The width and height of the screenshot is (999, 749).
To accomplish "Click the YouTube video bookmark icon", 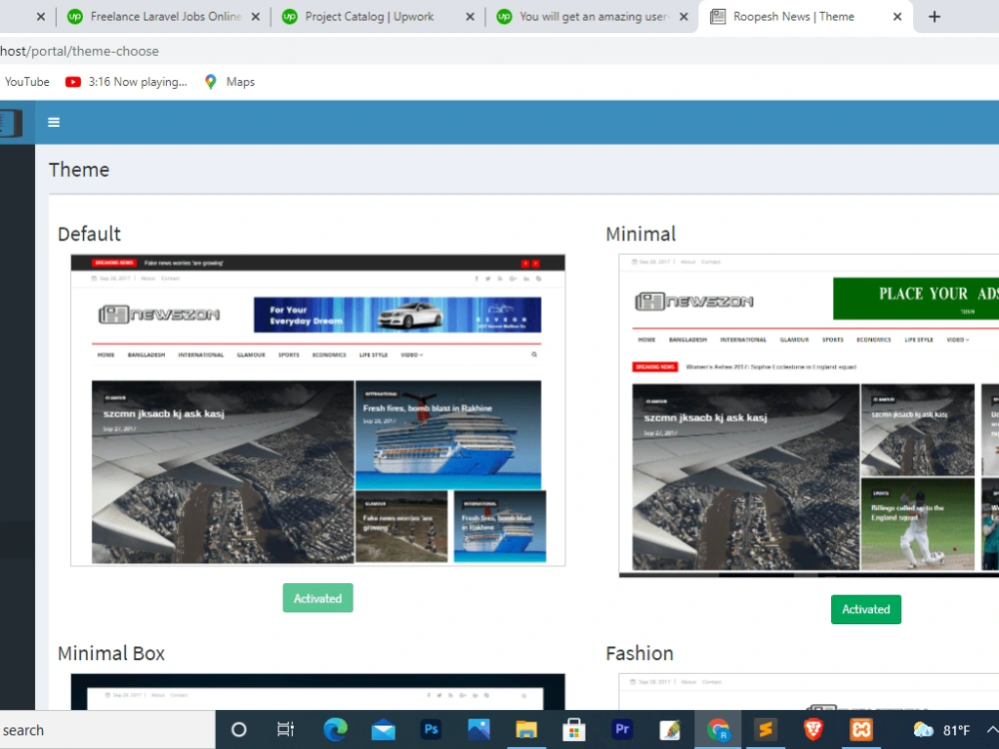I will click(73, 82).
